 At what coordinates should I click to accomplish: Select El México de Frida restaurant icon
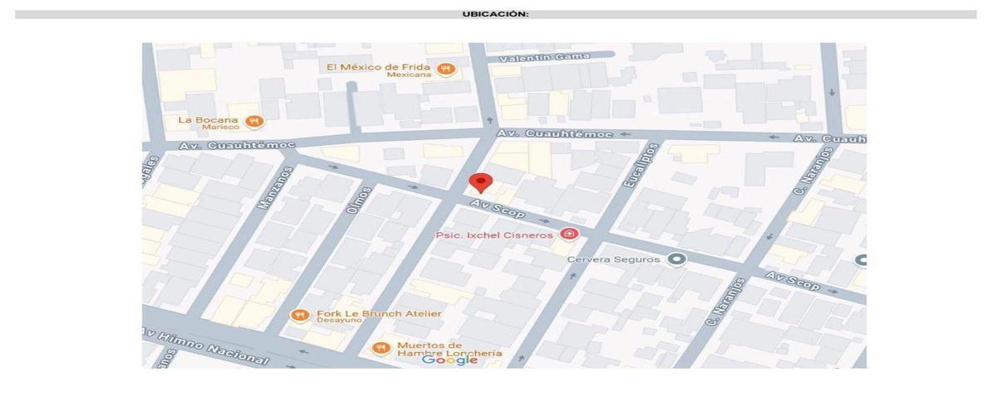(446, 70)
